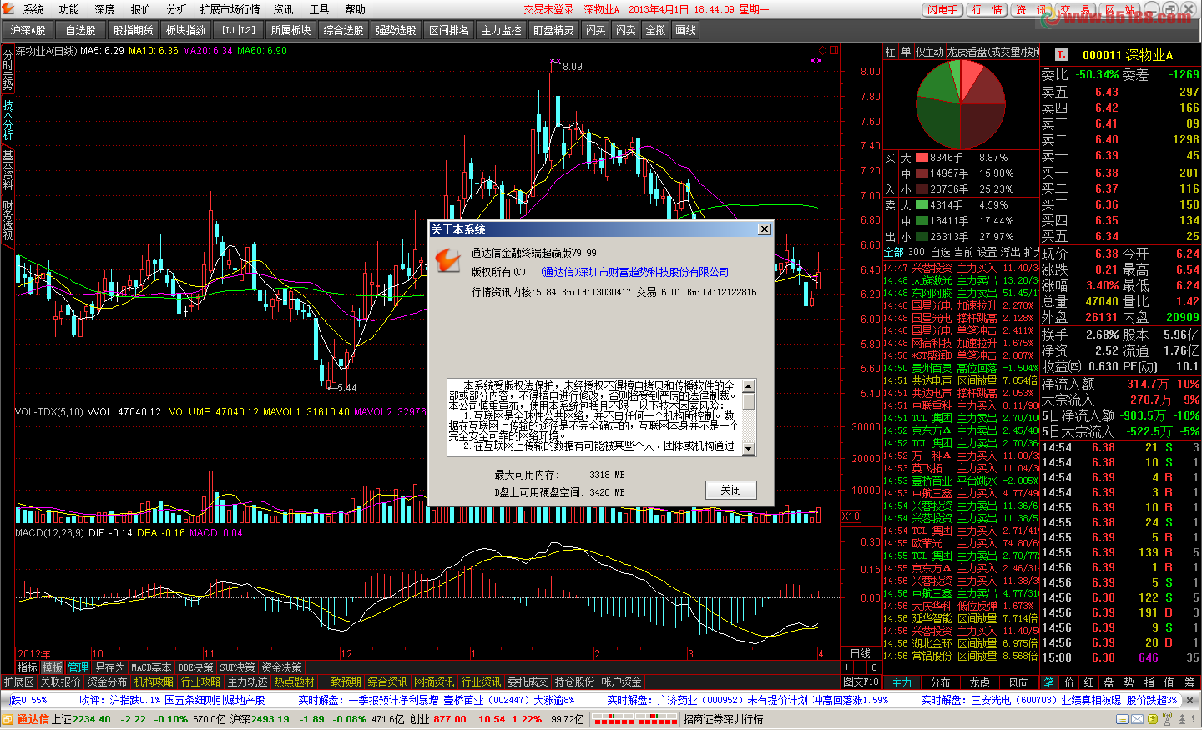Select the 当前 filter in the alert list
Image resolution: width=1202 pixels, height=730 pixels.
click(963, 252)
